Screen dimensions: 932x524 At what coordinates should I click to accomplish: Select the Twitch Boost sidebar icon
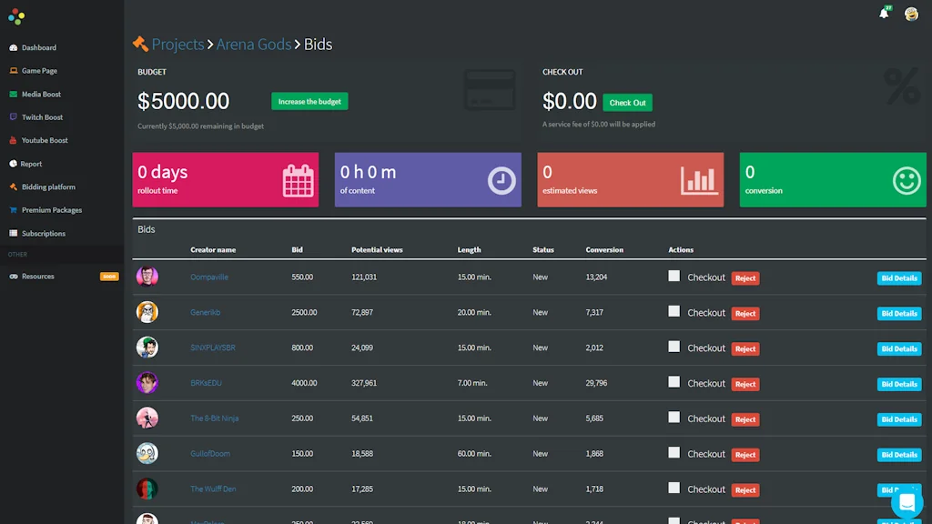click(13, 116)
